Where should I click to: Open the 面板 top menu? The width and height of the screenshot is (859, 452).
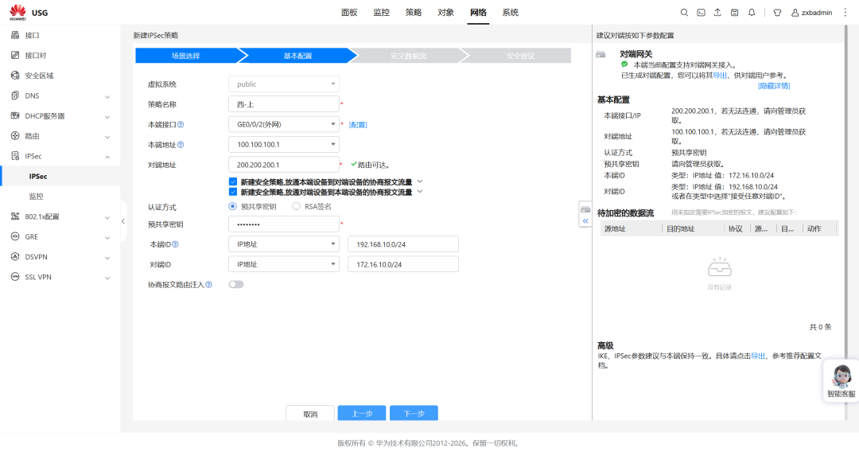coord(349,13)
